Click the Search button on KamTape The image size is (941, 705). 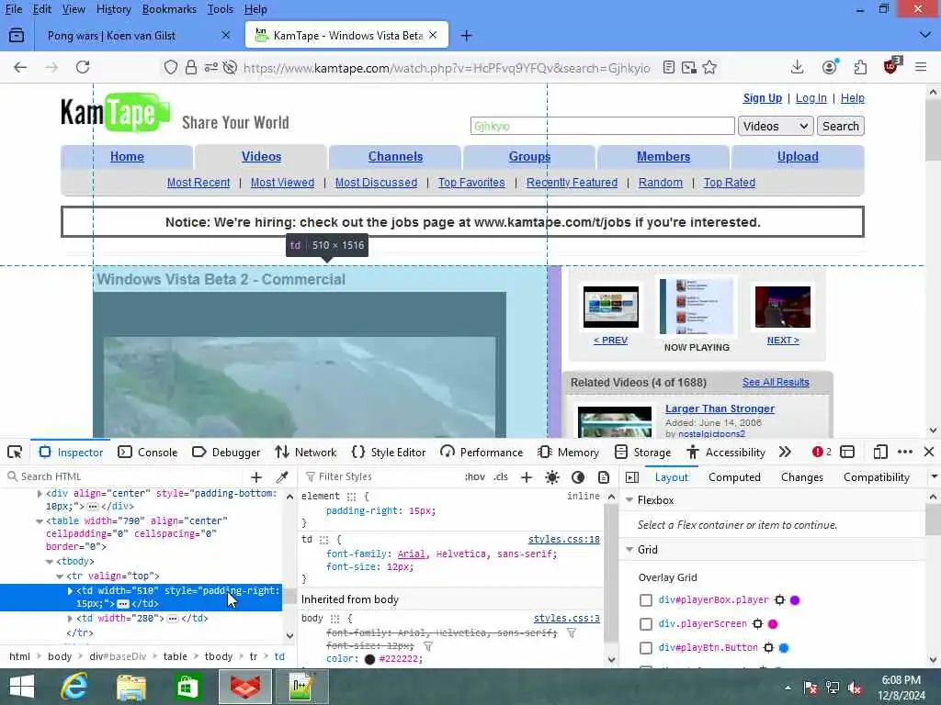click(840, 126)
